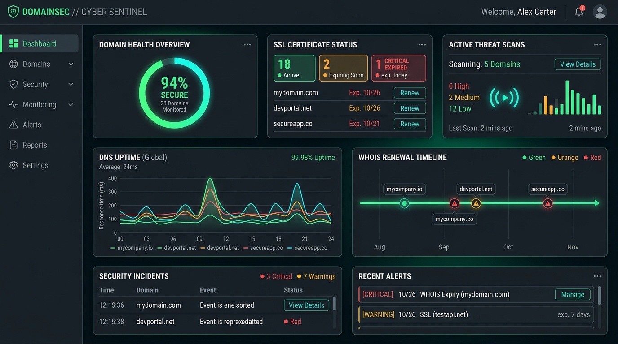Expand the Security submenu chevron

pyautogui.click(x=71, y=84)
